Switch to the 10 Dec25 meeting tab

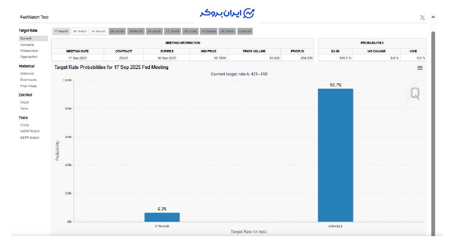pos(98,31)
